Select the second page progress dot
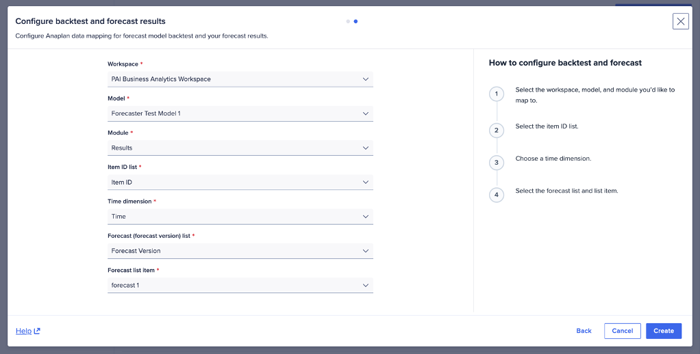The image size is (700, 354). pyautogui.click(x=355, y=21)
